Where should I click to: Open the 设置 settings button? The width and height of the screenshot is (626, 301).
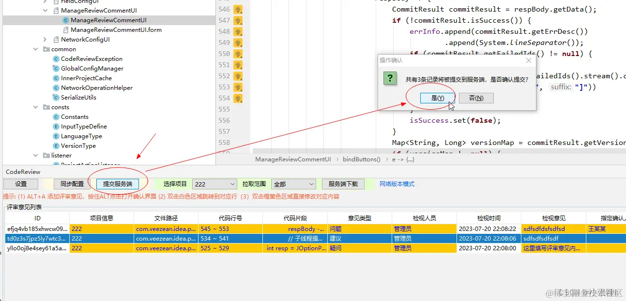pos(21,184)
